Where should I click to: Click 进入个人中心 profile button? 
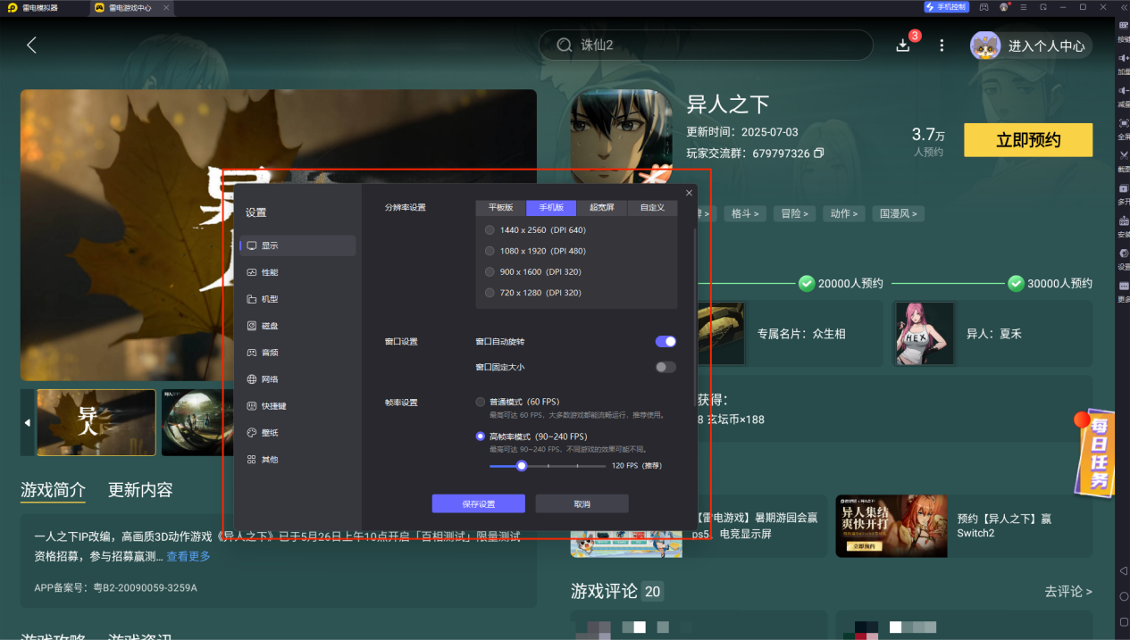tap(1032, 46)
